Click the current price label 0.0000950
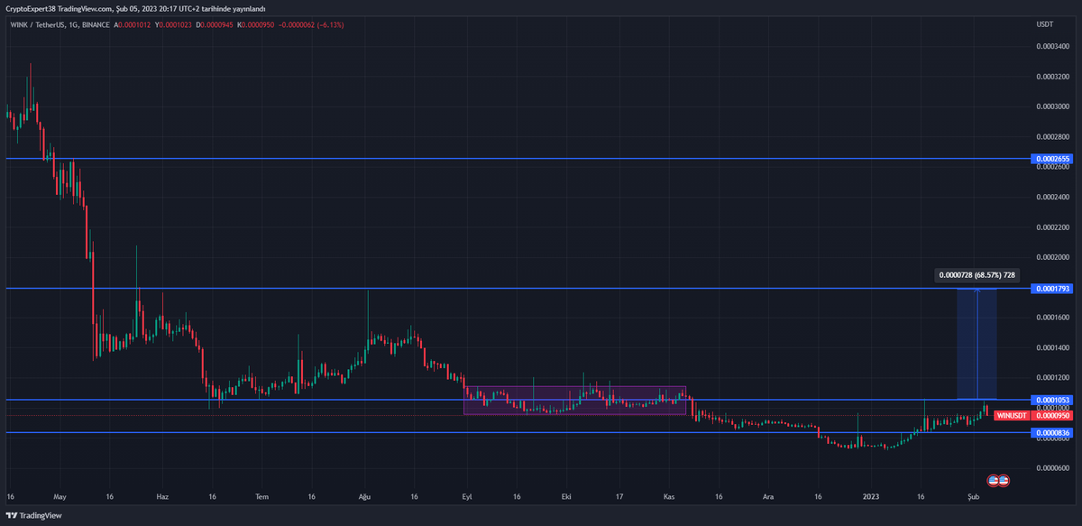1082x526 pixels. (1052, 416)
